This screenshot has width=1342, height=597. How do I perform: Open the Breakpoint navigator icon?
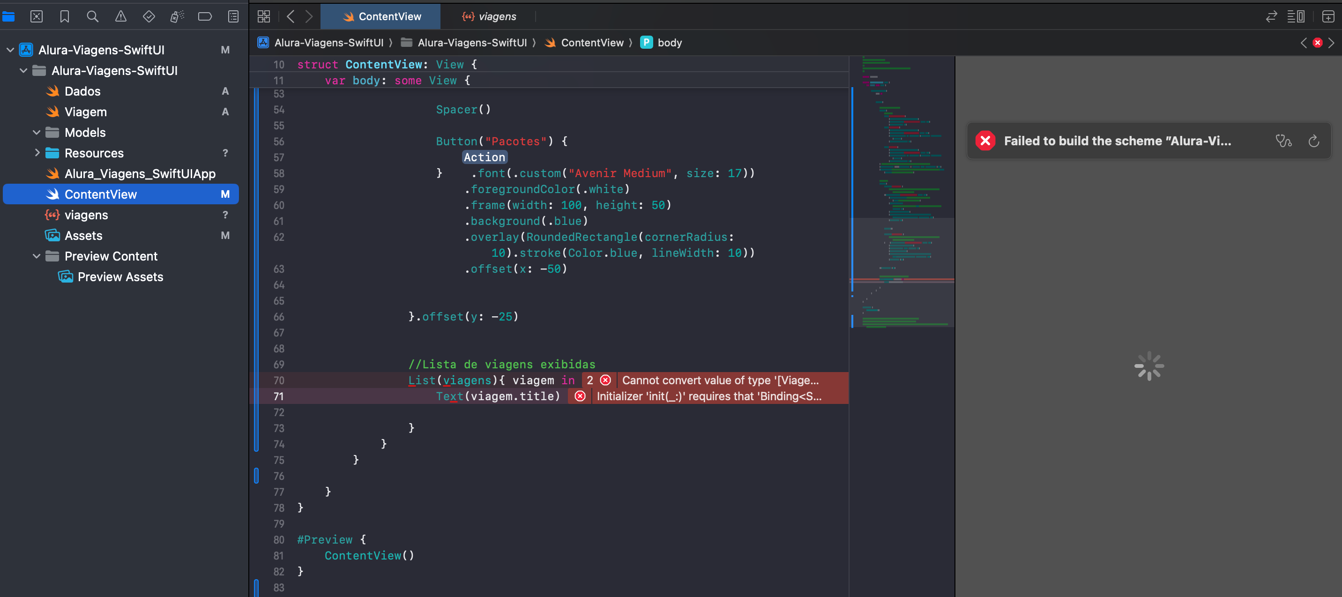click(x=205, y=17)
